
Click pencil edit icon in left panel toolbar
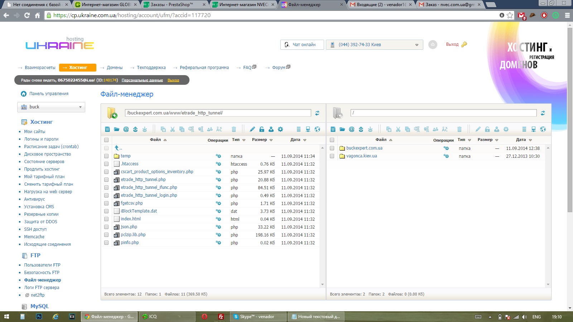[x=252, y=129]
